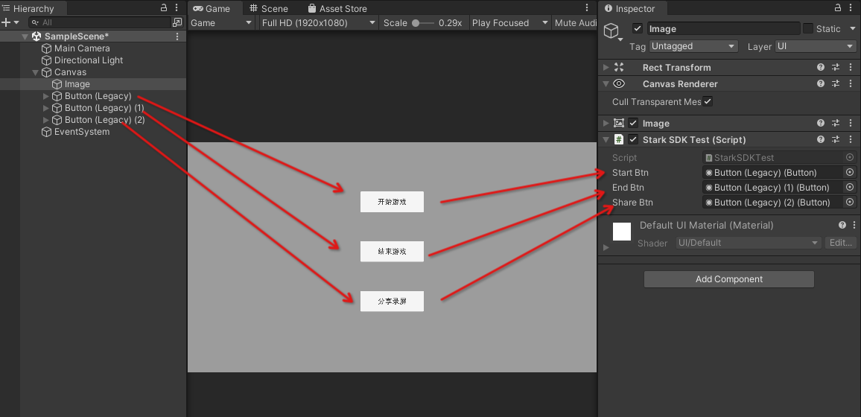The height and width of the screenshot is (417, 861).
Task: Open Rect Transform component three-dot menu
Action: tap(851, 68)
